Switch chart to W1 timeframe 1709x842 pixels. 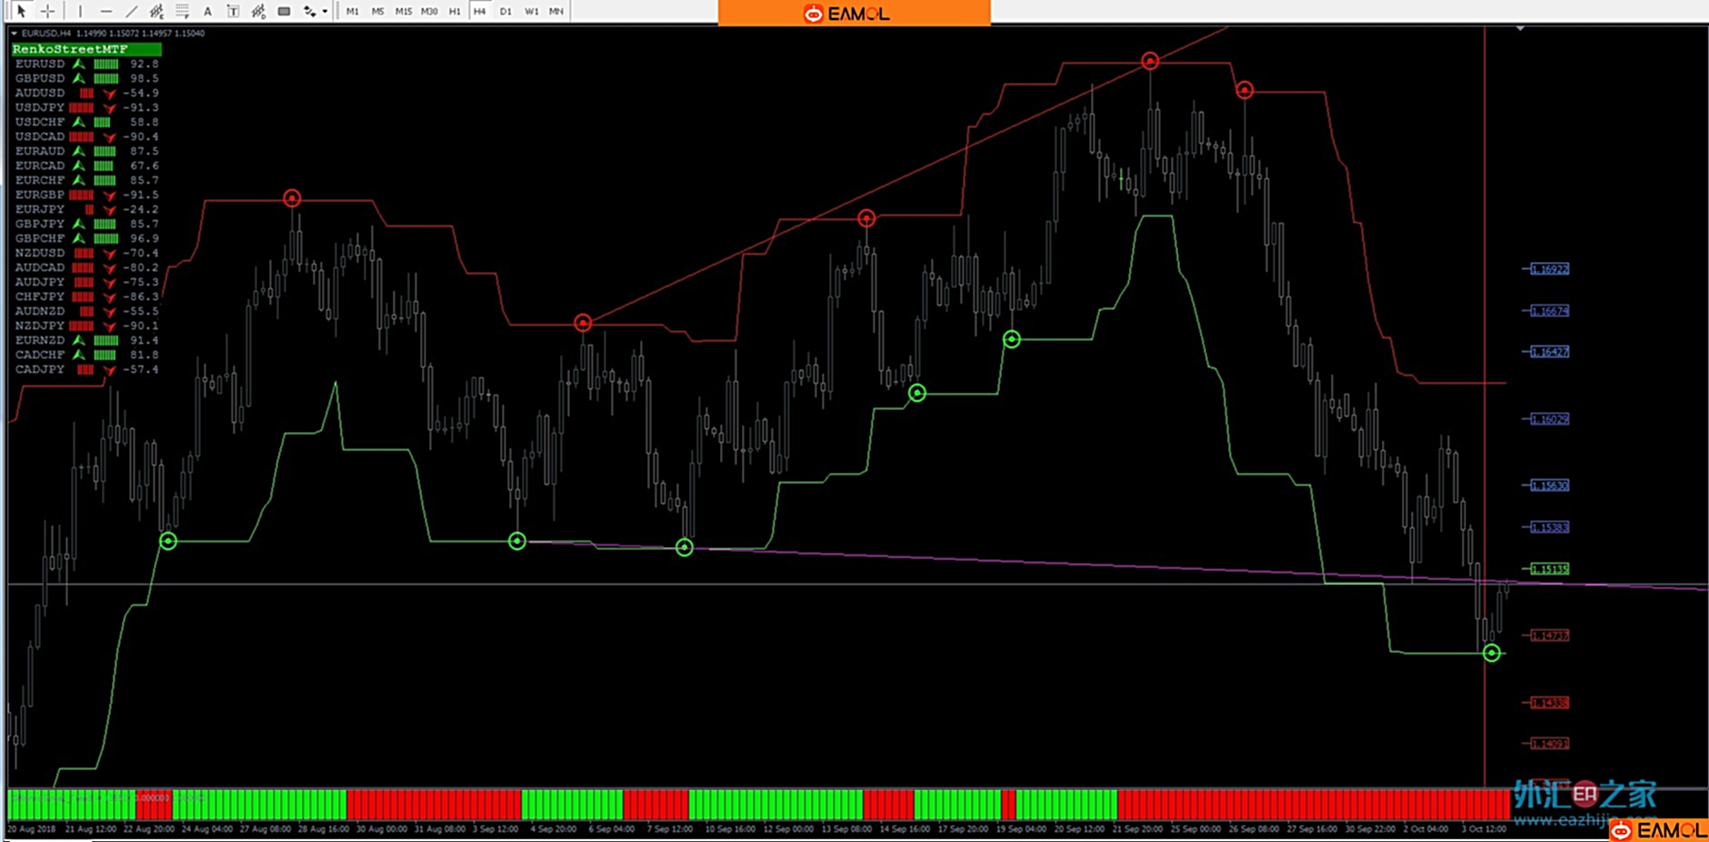pos(531,11)
